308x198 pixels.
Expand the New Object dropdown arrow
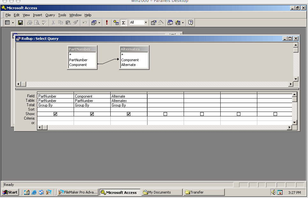(183, 23)
